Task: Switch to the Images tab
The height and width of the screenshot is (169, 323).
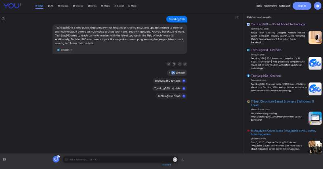Action: pos(63,6)
